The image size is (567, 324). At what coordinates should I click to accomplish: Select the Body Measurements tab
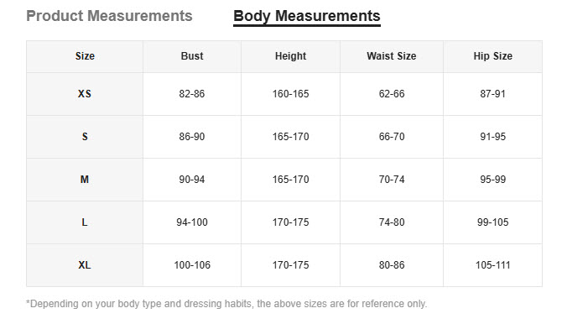(x=307, y=17)
